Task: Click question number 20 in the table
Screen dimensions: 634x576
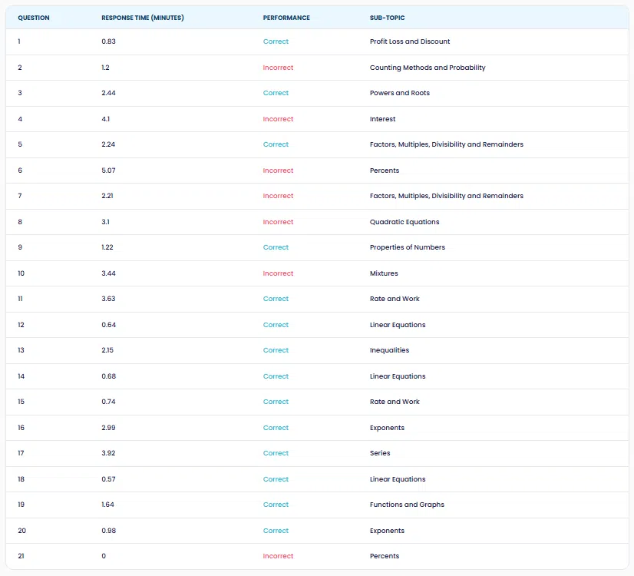Action: point(21,530)
